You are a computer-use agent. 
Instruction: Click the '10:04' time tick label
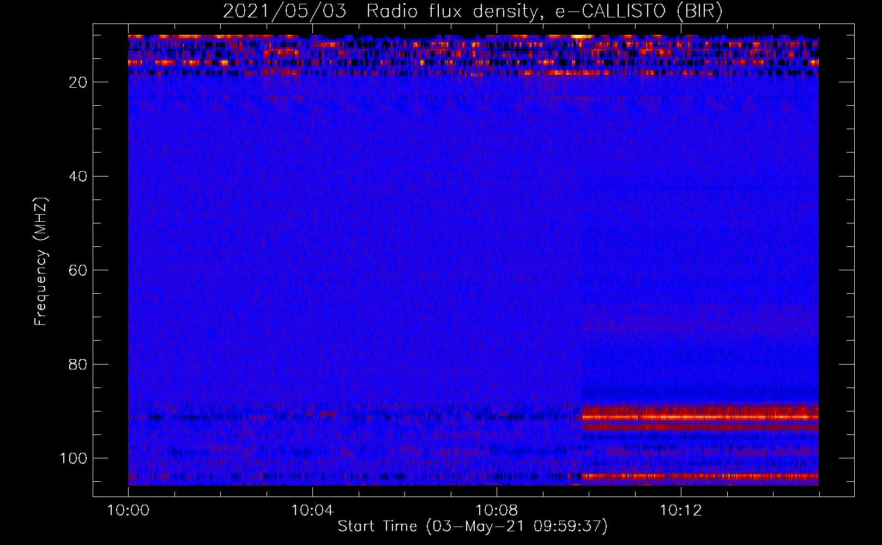tap(312, 510)
